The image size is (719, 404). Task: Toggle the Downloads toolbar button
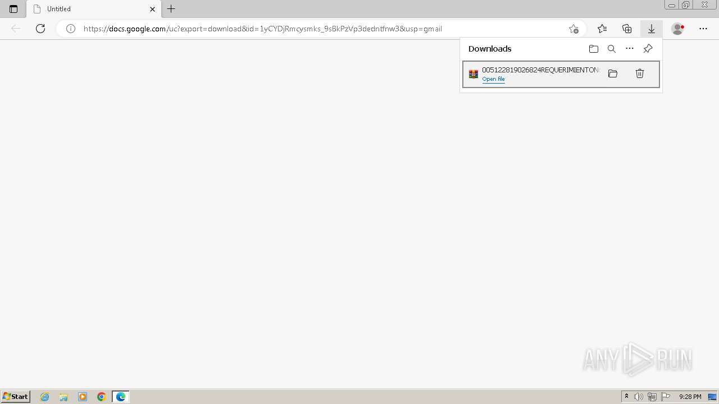click(x=652, y=29)
